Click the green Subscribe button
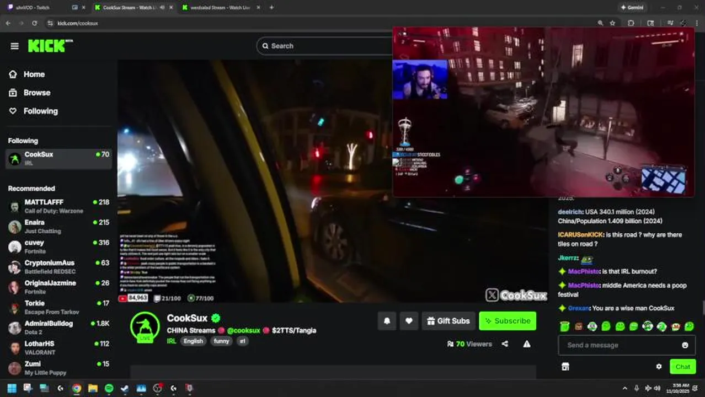Viewport: 705px width, 397px height. (x=508, y=321)
